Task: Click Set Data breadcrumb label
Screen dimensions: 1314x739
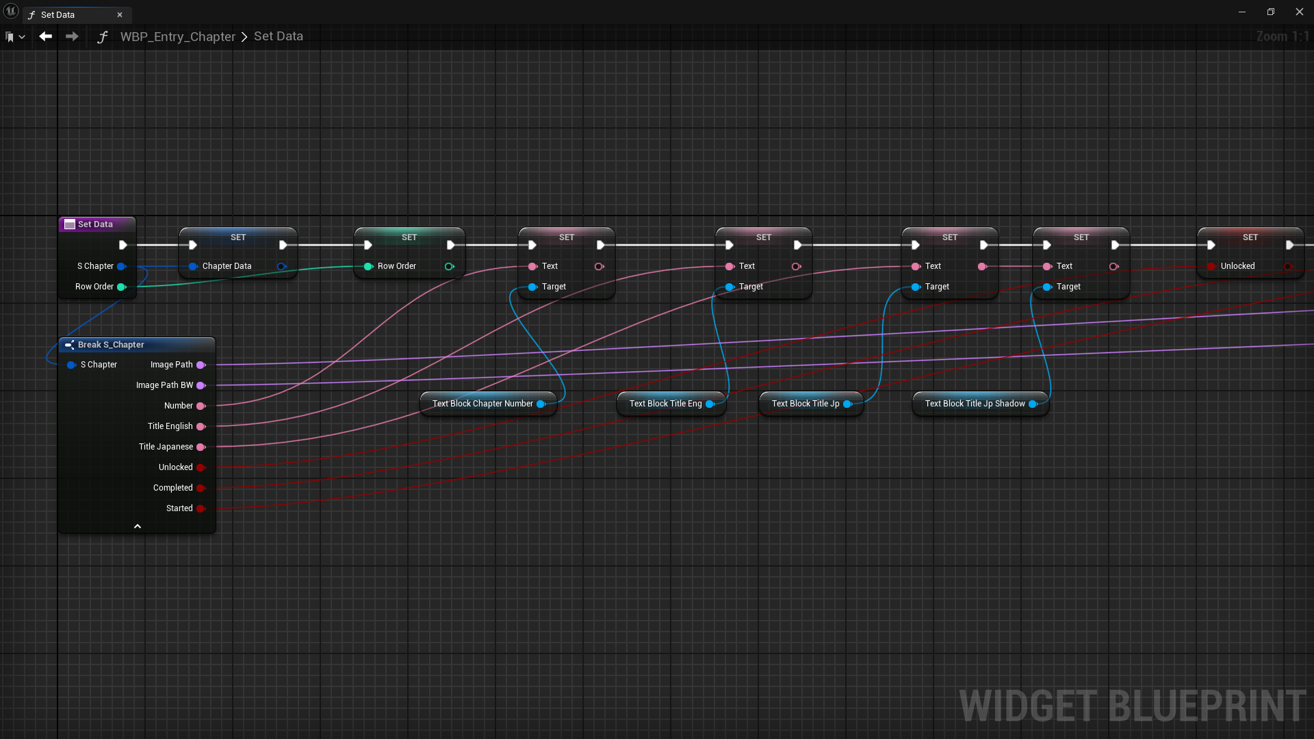Action: tap(278, 36)
